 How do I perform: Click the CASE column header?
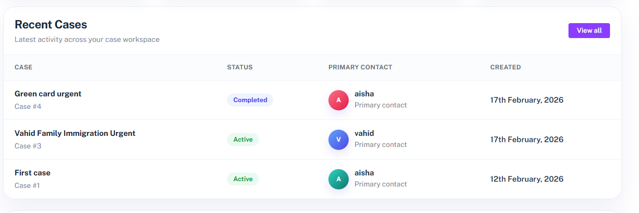(x=23, y=67)
